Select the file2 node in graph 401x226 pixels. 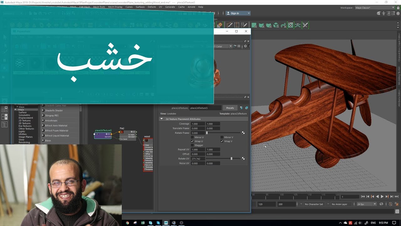tap(128, 135)
